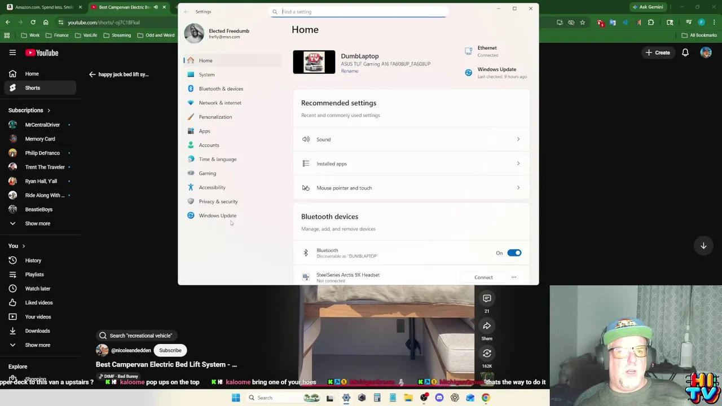
Task: Click Search "recreational vehicle" chip
Action: click(135, 336)
